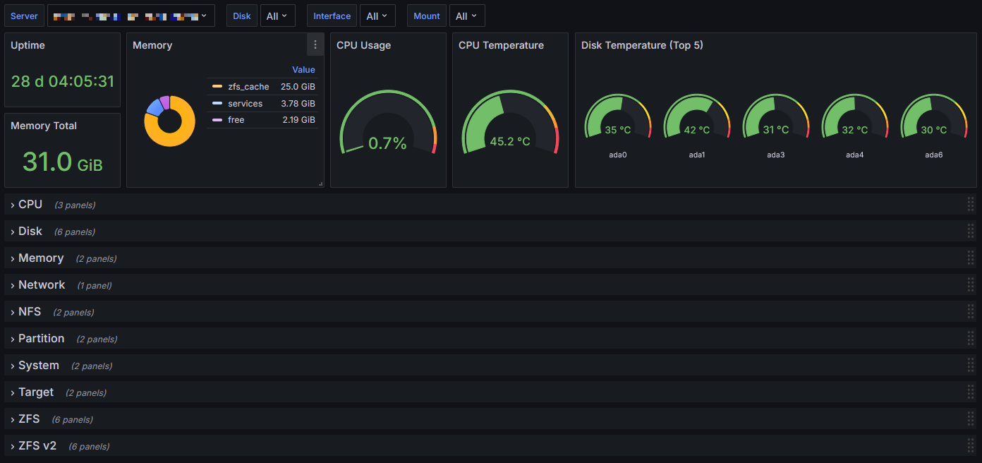Grab the Network row drag handle
Viewport: 982px width, 463px height.
click(971, 284)
